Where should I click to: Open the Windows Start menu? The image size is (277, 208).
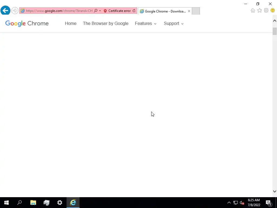click(6, 203)
